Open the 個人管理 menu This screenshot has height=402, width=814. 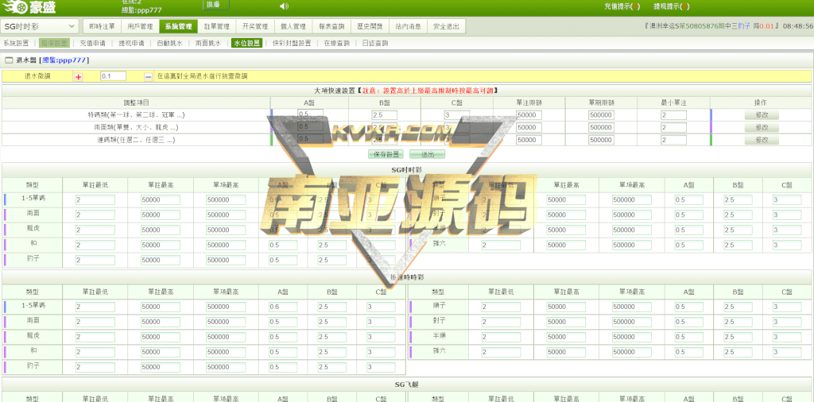click(293, 26)
